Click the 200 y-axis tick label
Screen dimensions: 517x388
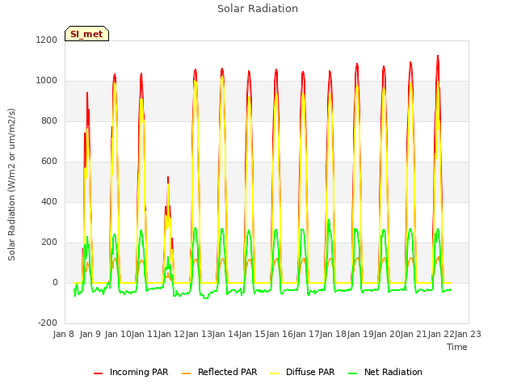[49, 242]
